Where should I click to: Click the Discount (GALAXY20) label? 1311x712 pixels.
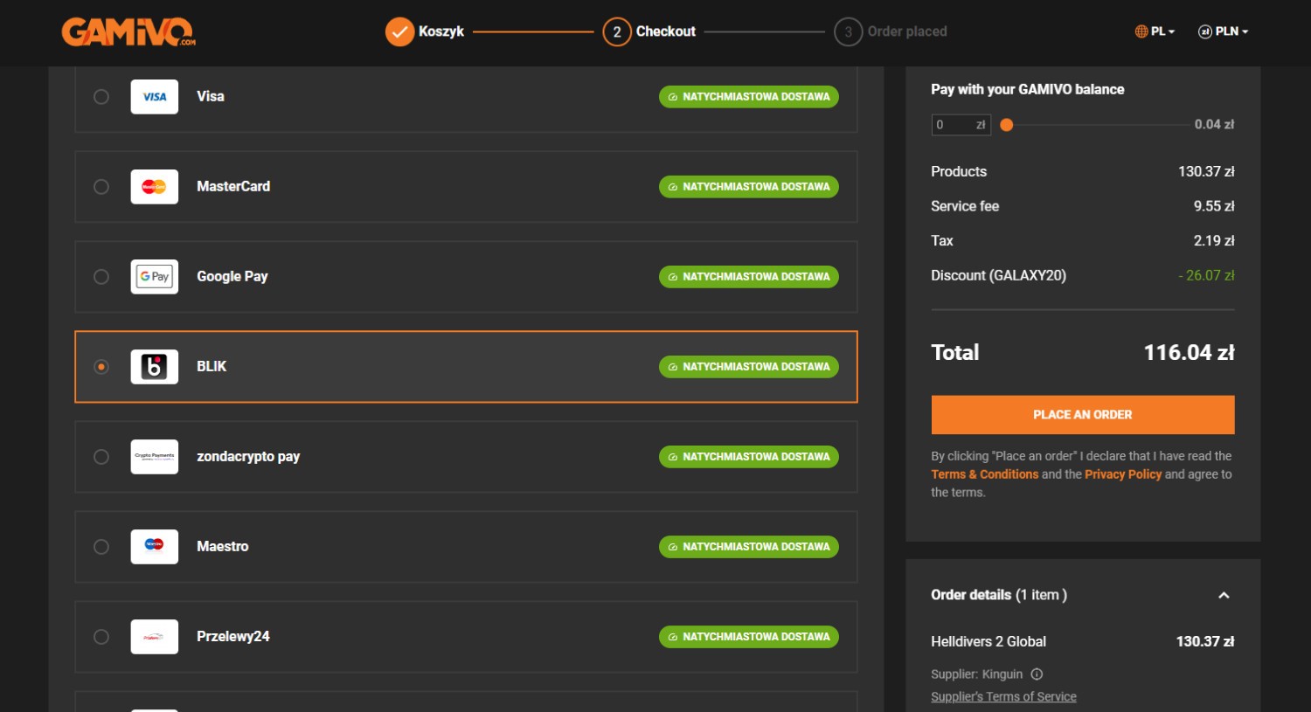click(x=999, y=276)
